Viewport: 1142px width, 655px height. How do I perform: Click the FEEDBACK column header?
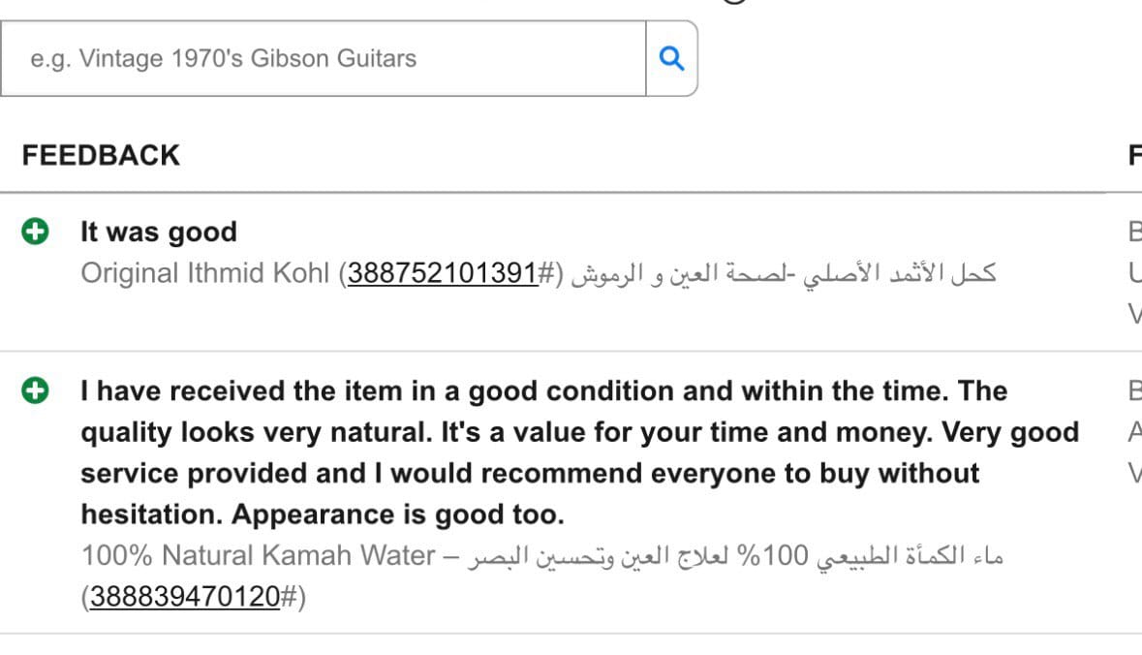click(101, 155)
